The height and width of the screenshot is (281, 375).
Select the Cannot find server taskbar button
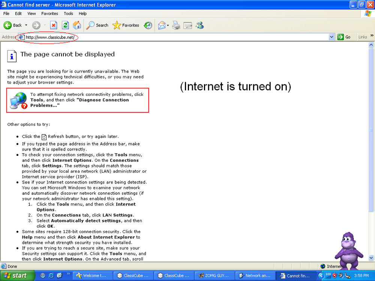[x=295, y=275]
